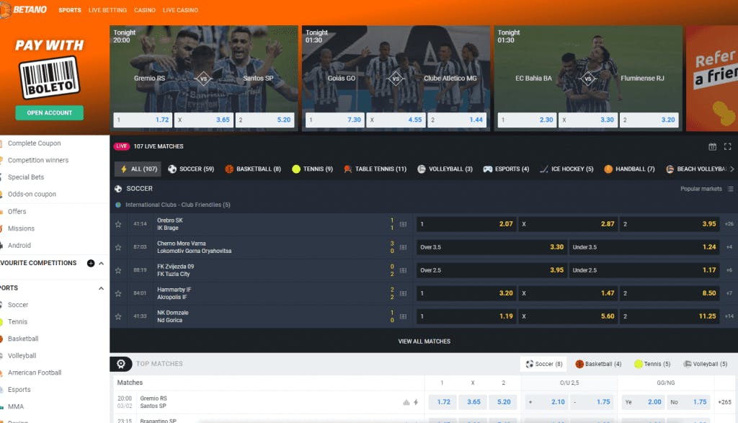This screenshot has height=423, width=738.
Task: Click the Top Matches medal icon
Action: point(121,364)
